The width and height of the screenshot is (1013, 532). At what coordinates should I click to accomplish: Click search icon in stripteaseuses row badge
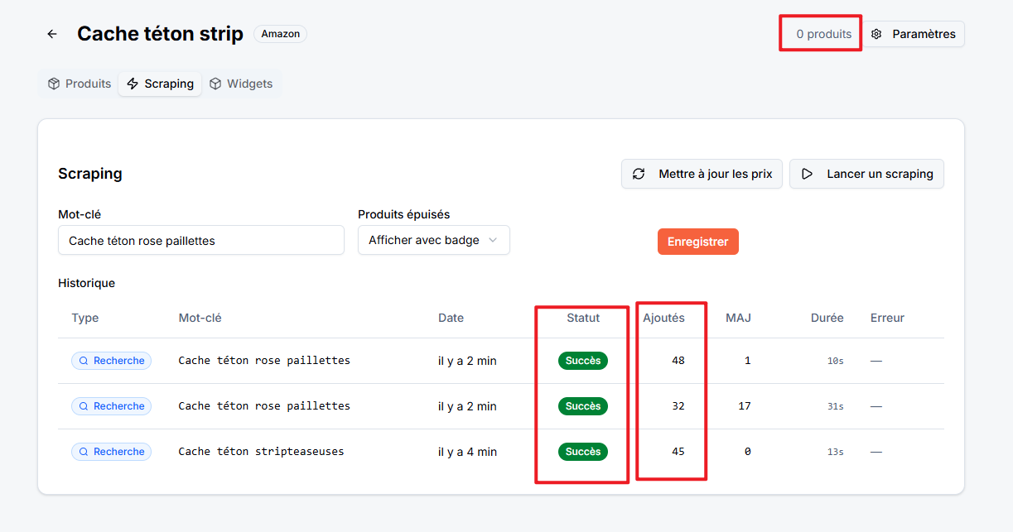(84, 452)
